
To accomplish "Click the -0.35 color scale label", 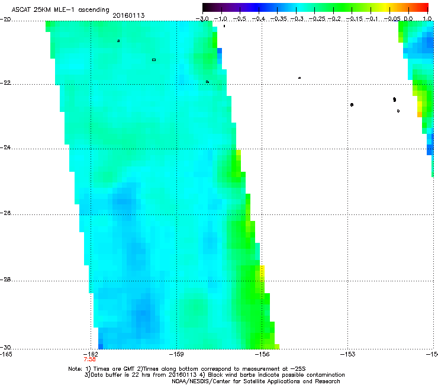I will point(279,19).
